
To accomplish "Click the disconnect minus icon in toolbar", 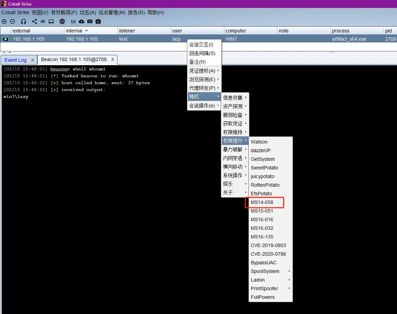I will point(12,21).
